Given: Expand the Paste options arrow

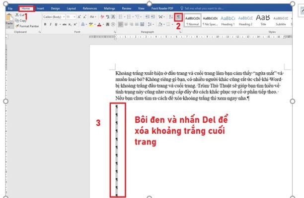Looking at the screenshot, I should pyautogui.click(x=9, y=27).
